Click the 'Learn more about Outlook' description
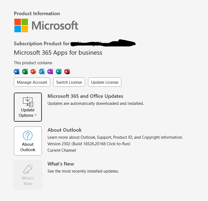Image resolution: width=208 pixels, height=201 pixels. pyautogui.click(x=115, y=137)
